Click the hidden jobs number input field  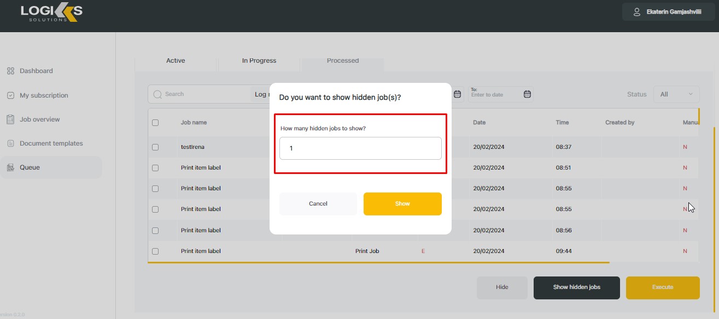[360, 148]
